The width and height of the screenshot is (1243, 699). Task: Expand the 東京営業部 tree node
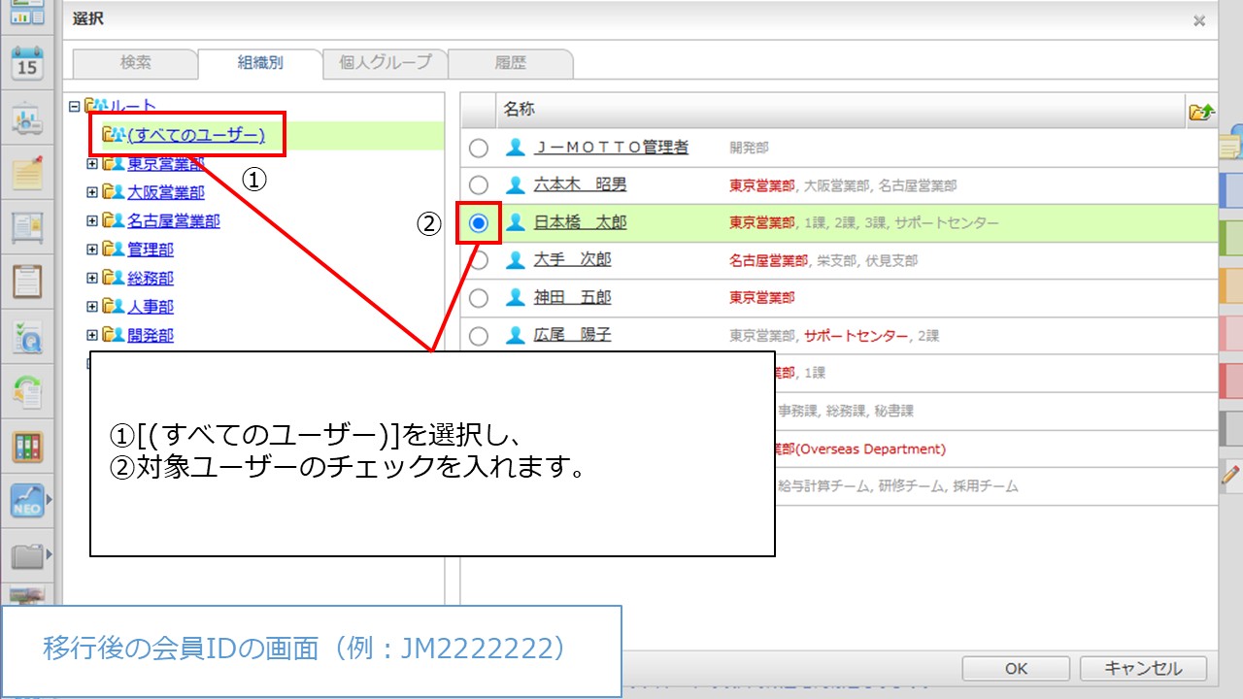92,164
